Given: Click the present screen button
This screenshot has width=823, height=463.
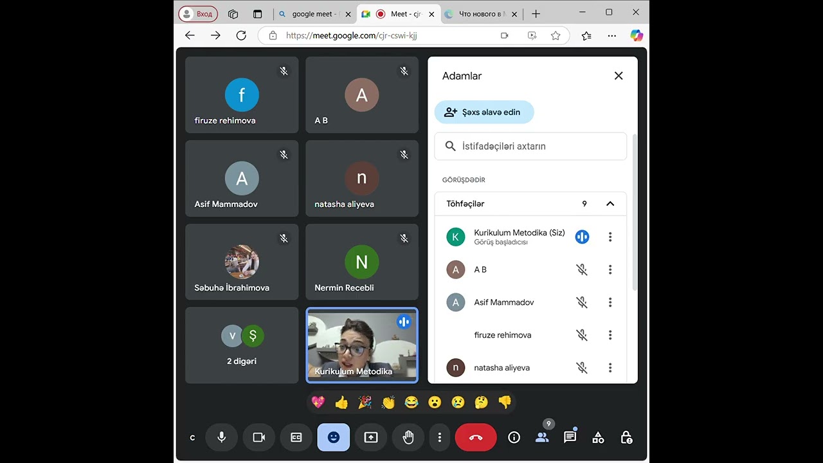Looking at the screenshot, I should [371, 437].
